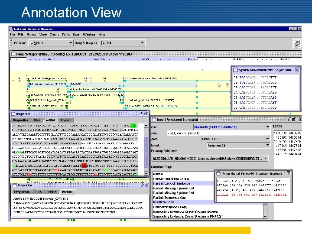Select the Protein tab in lower Inspector

(67, 192)
